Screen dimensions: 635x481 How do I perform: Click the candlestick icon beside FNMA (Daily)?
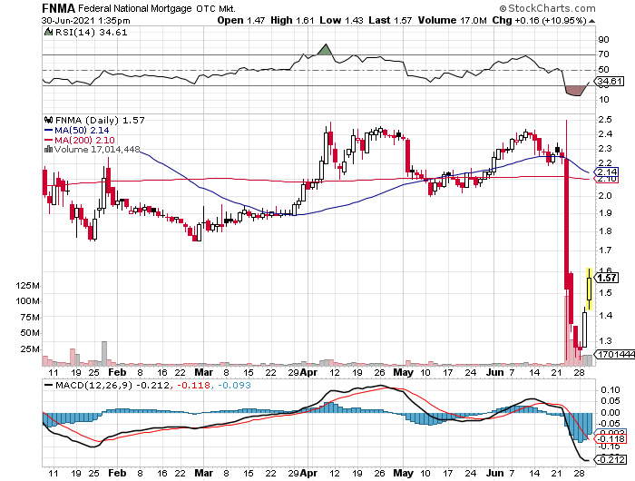point(49,120)
